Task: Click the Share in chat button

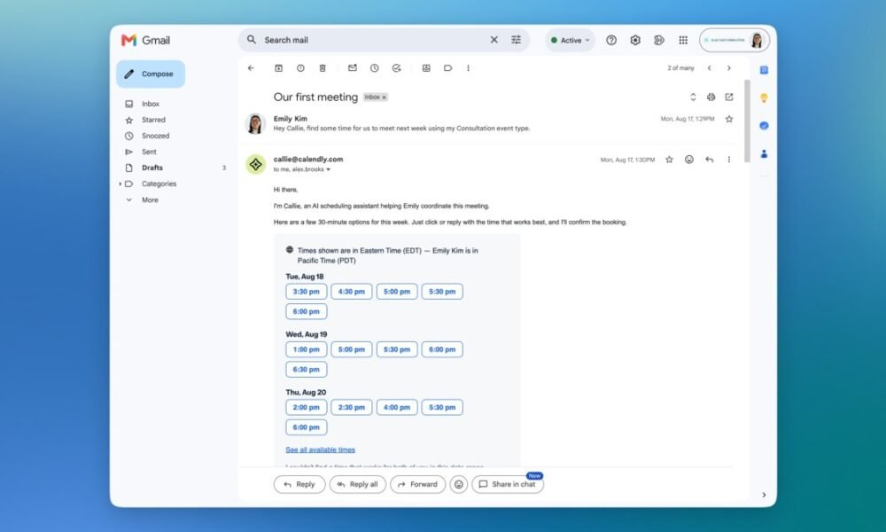Action: (508, 484)
